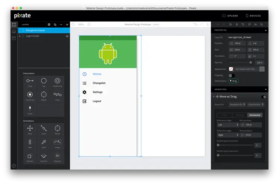Select the Vertical direction tab
Image resolution: width=279 pixels, height=185 pixels.
[x=240, y=115]
